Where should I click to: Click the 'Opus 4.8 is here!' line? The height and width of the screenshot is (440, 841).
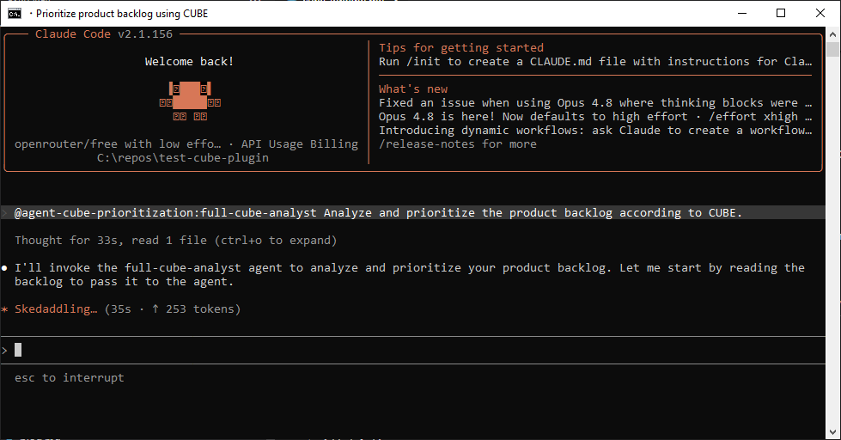(x=595, y=116)
